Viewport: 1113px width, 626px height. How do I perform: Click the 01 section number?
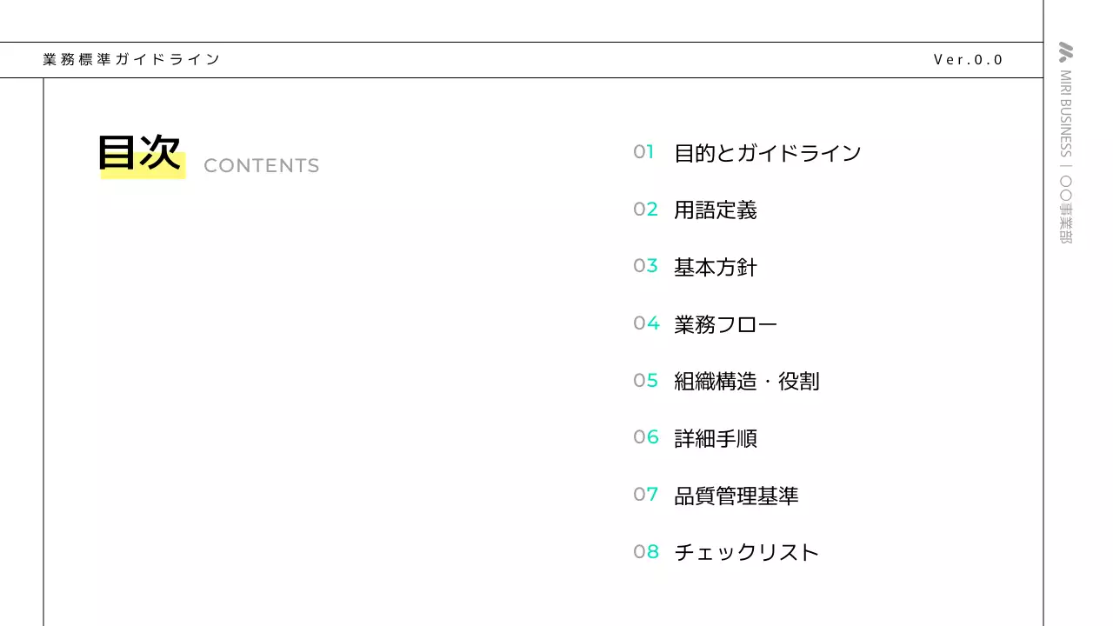(643, 152)
